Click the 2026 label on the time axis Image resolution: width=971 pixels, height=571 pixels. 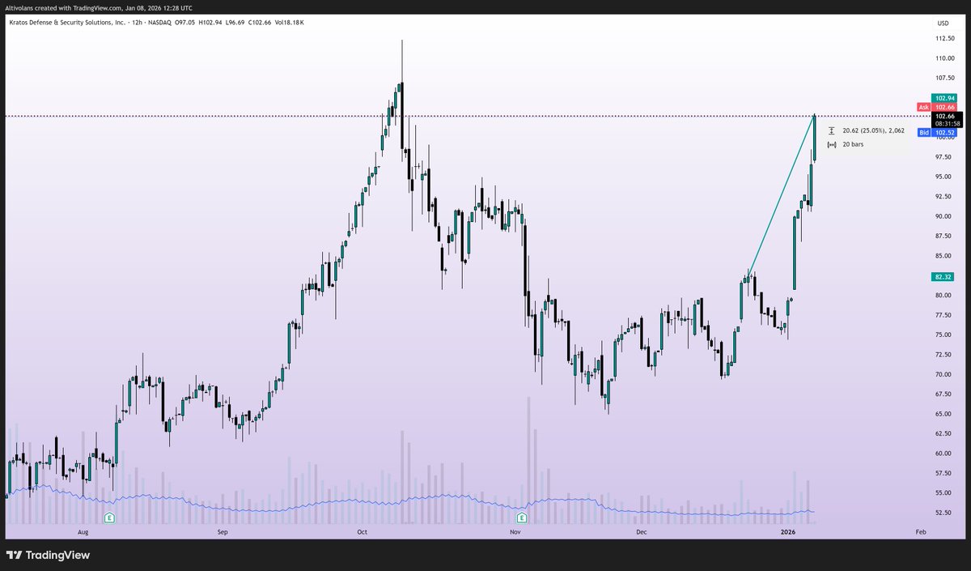pos(787,532)
